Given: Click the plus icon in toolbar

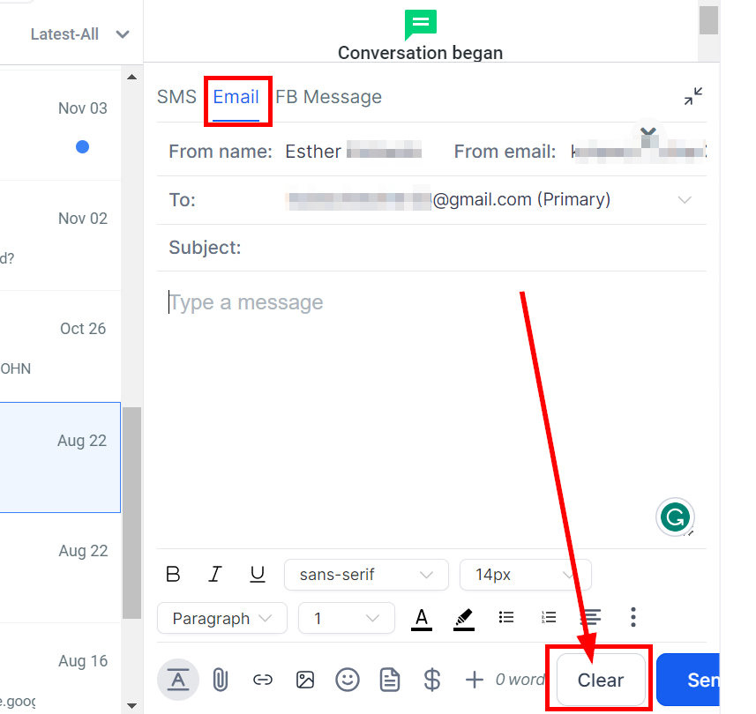Looking at the screenshot, I should tap(475, 680).
